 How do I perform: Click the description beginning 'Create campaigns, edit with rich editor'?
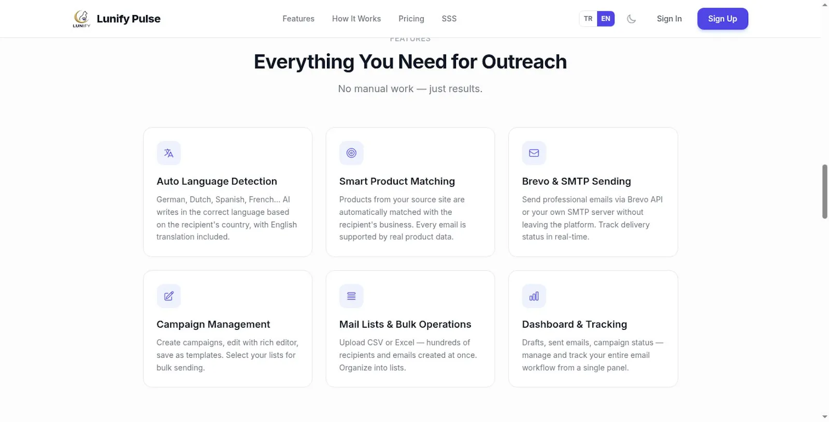pyautogui.click(x=227, y=355)
